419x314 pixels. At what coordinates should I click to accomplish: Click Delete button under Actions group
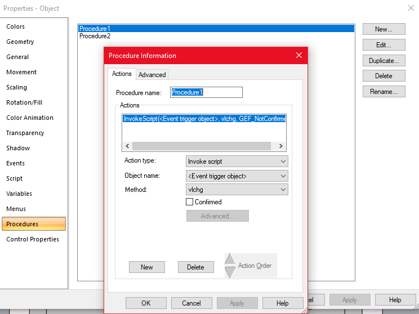(x=195, y=267)
